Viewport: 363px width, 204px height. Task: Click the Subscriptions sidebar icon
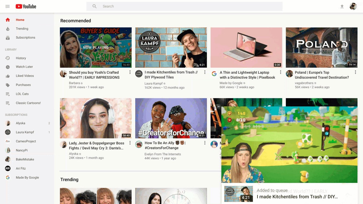(8, 38)
